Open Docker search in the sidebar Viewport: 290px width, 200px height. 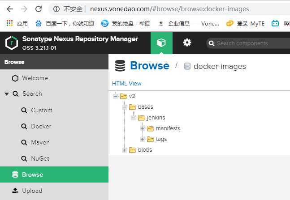coord(36,126)
